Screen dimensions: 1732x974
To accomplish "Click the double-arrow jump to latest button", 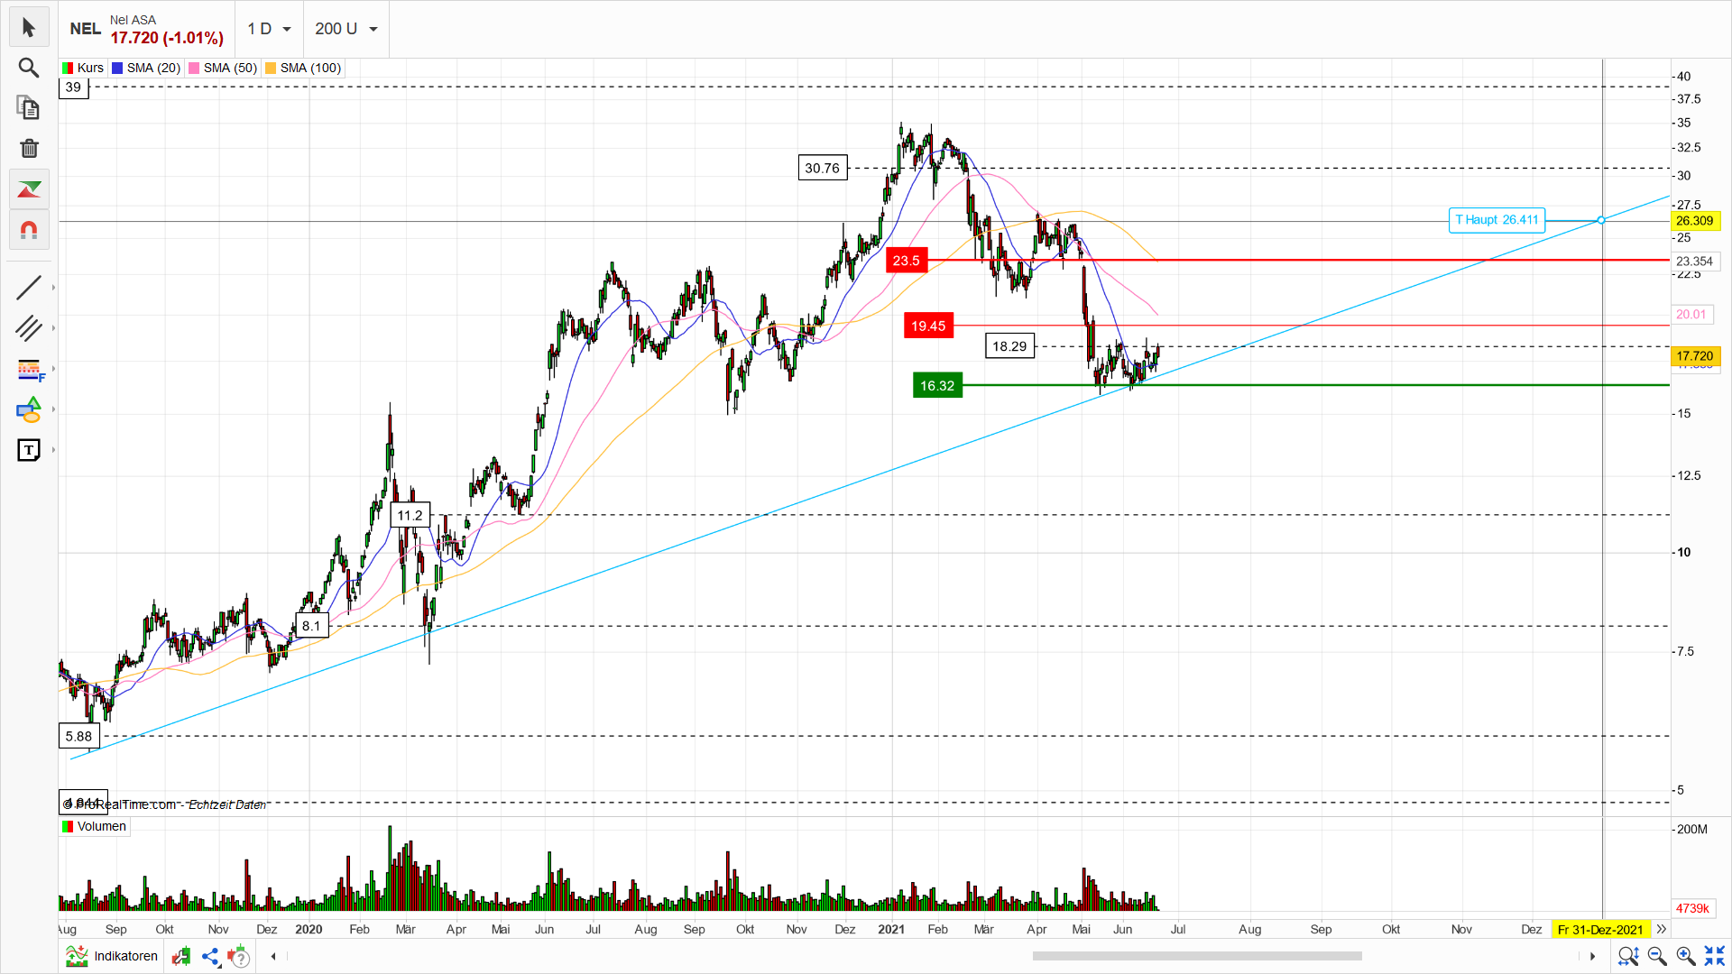I will (x=1661, y=929).
